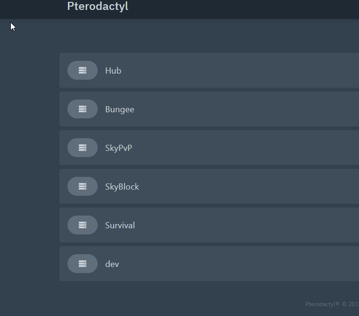This screenshot has height=316, width=359.
Task: Click the server icon beside SkyPvP
Action: (83, 148)
